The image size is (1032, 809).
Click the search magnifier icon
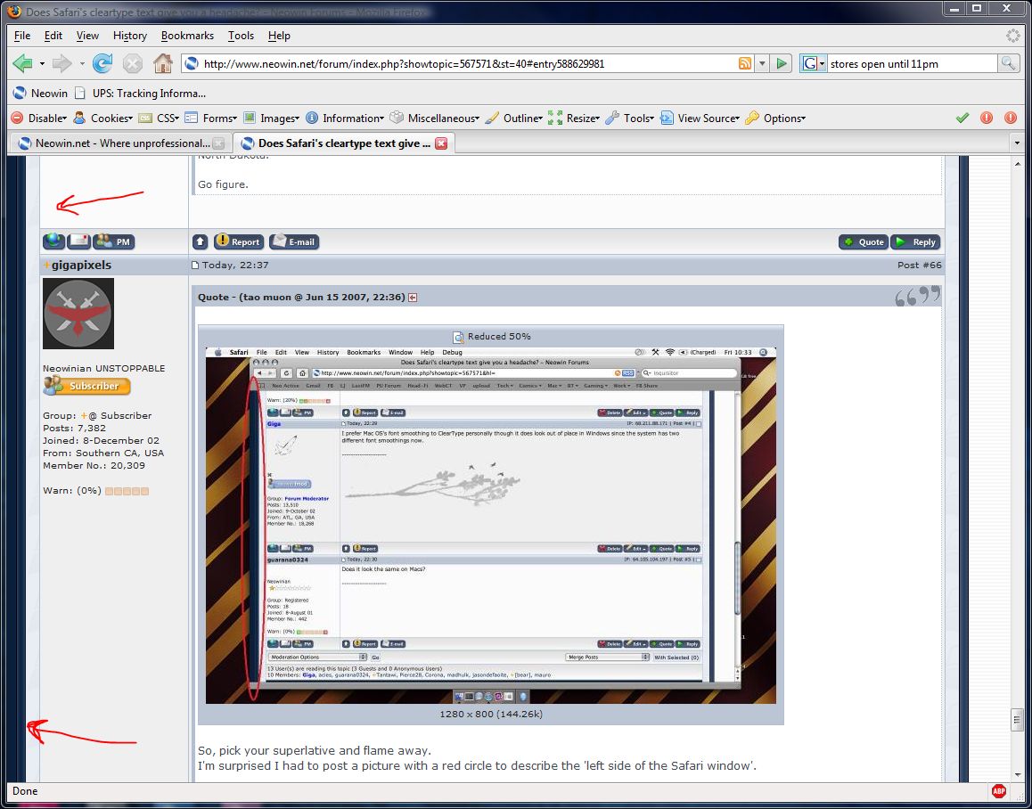1008,63
